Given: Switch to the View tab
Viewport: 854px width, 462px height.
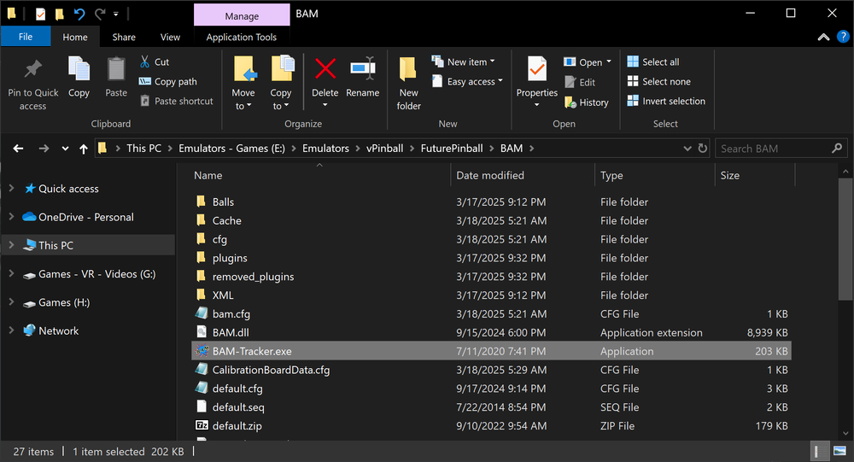Looking at the screenshot, I should [x=170, y=37].
